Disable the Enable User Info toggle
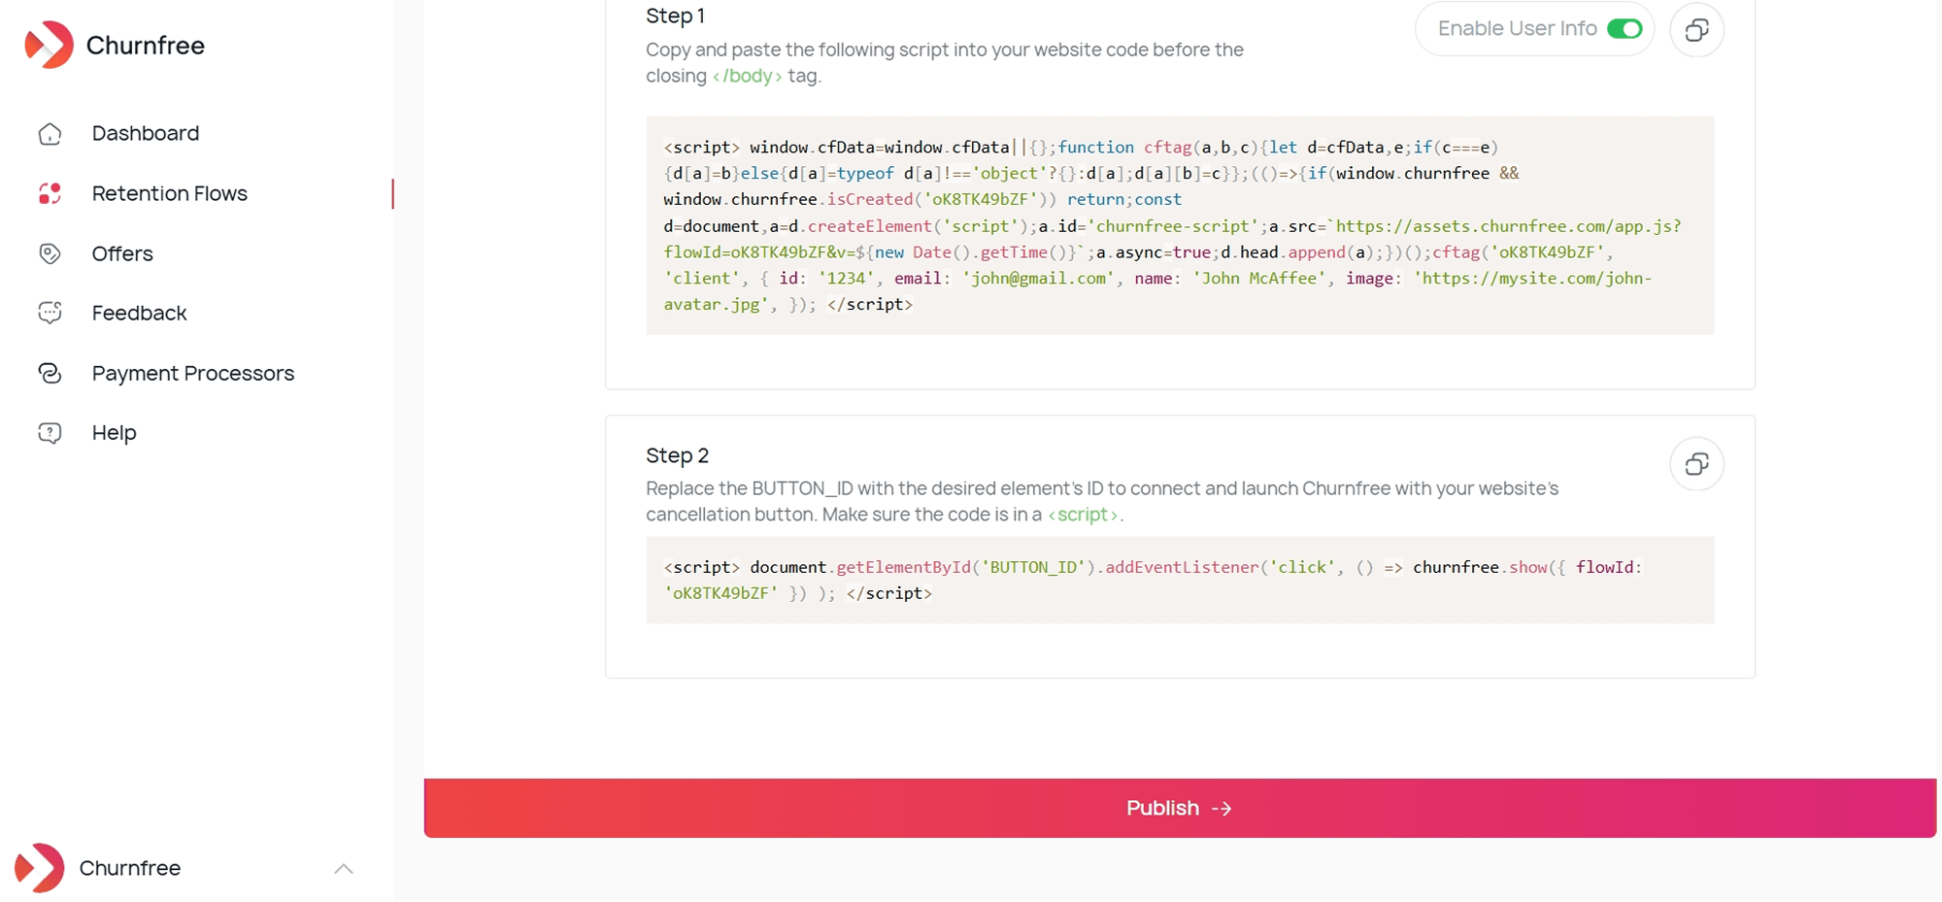1942x902 pixels. click(1625, 29)
